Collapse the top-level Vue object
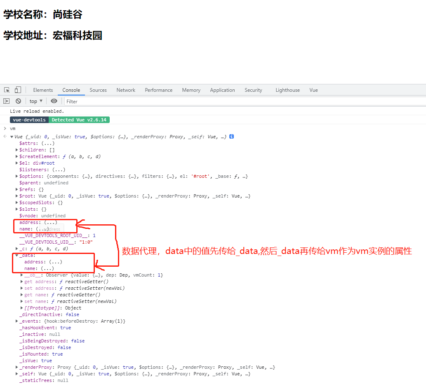The image size is (426, 384). point(12,137)
